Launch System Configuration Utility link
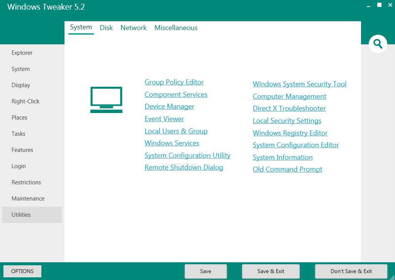 [x=187, y=155]
